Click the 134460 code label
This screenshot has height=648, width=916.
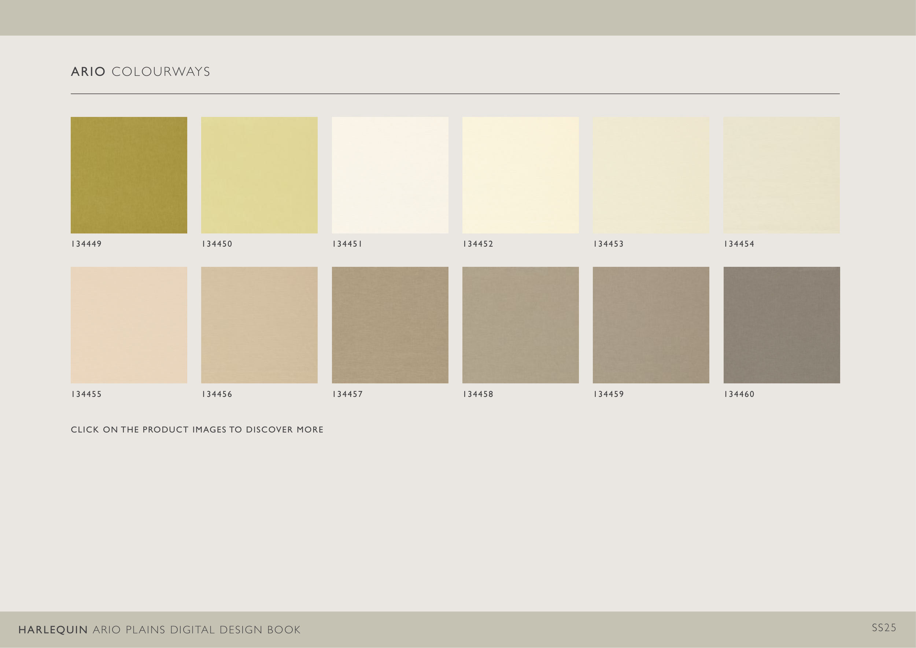739,394
